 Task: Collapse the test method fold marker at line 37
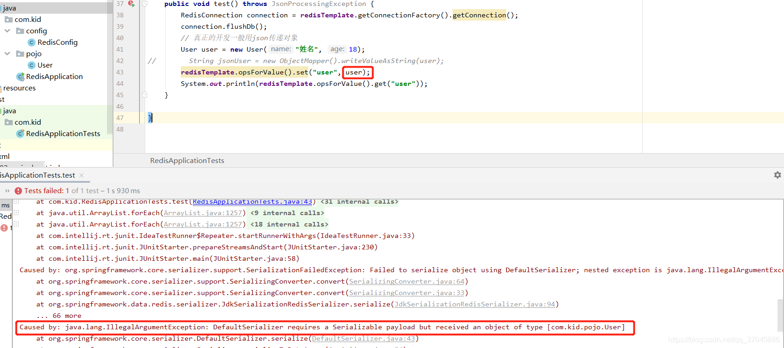pyautogui.click(x=145, y=4)
